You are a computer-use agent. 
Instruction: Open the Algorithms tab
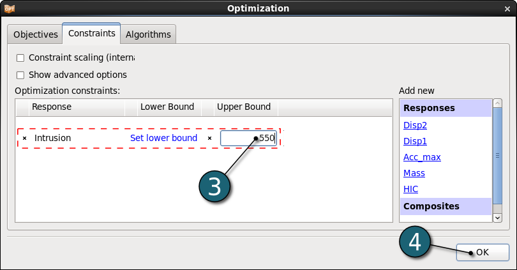(148, 34)
